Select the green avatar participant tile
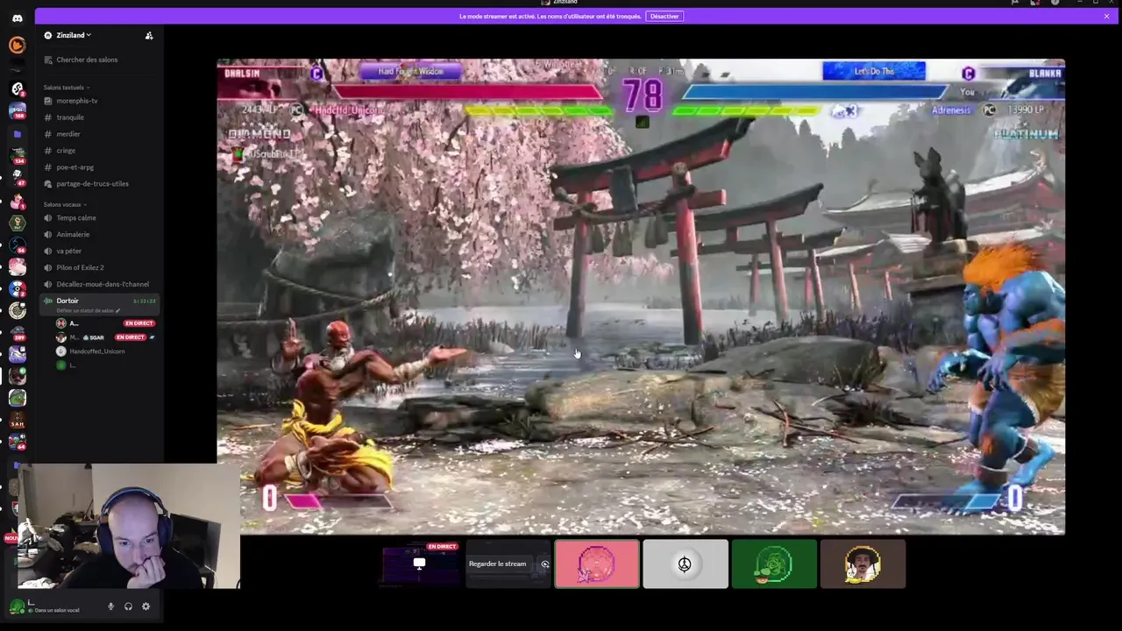Image resolution: width=1122 pixels, height=631 pixels. click(774, 564)
